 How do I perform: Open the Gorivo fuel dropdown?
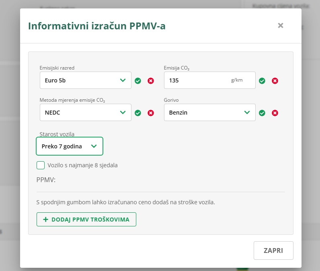click(x=209, y=113)
